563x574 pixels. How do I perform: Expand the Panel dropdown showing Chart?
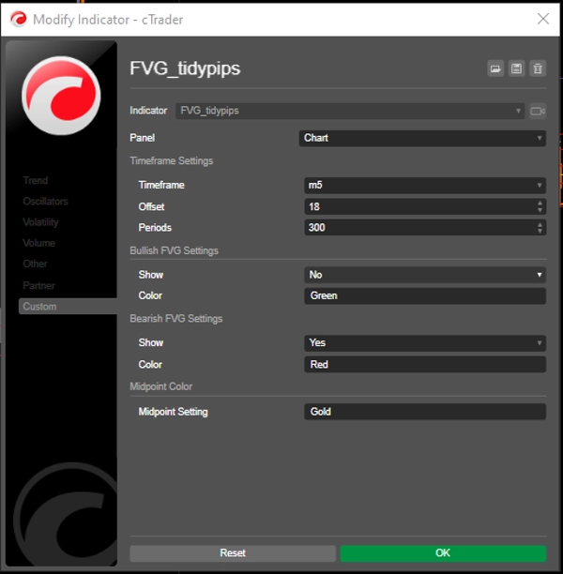(424, 138)
